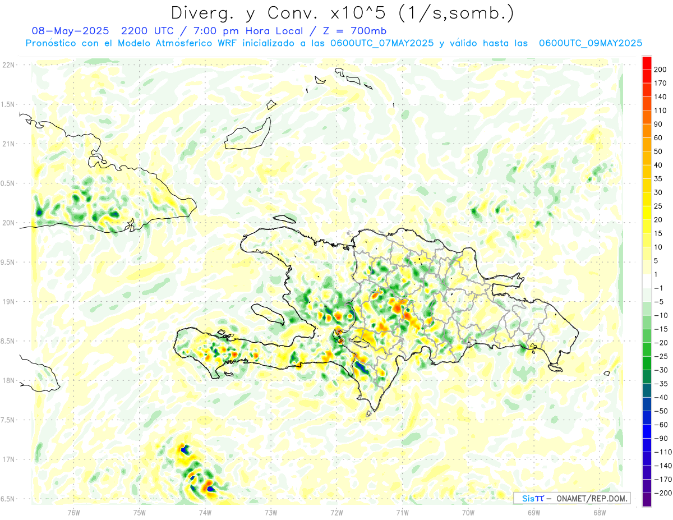The width and height of the screenshot is (673, 520).
Task: Click the '75W' longitude label
Action: click(x=140, y=512)
